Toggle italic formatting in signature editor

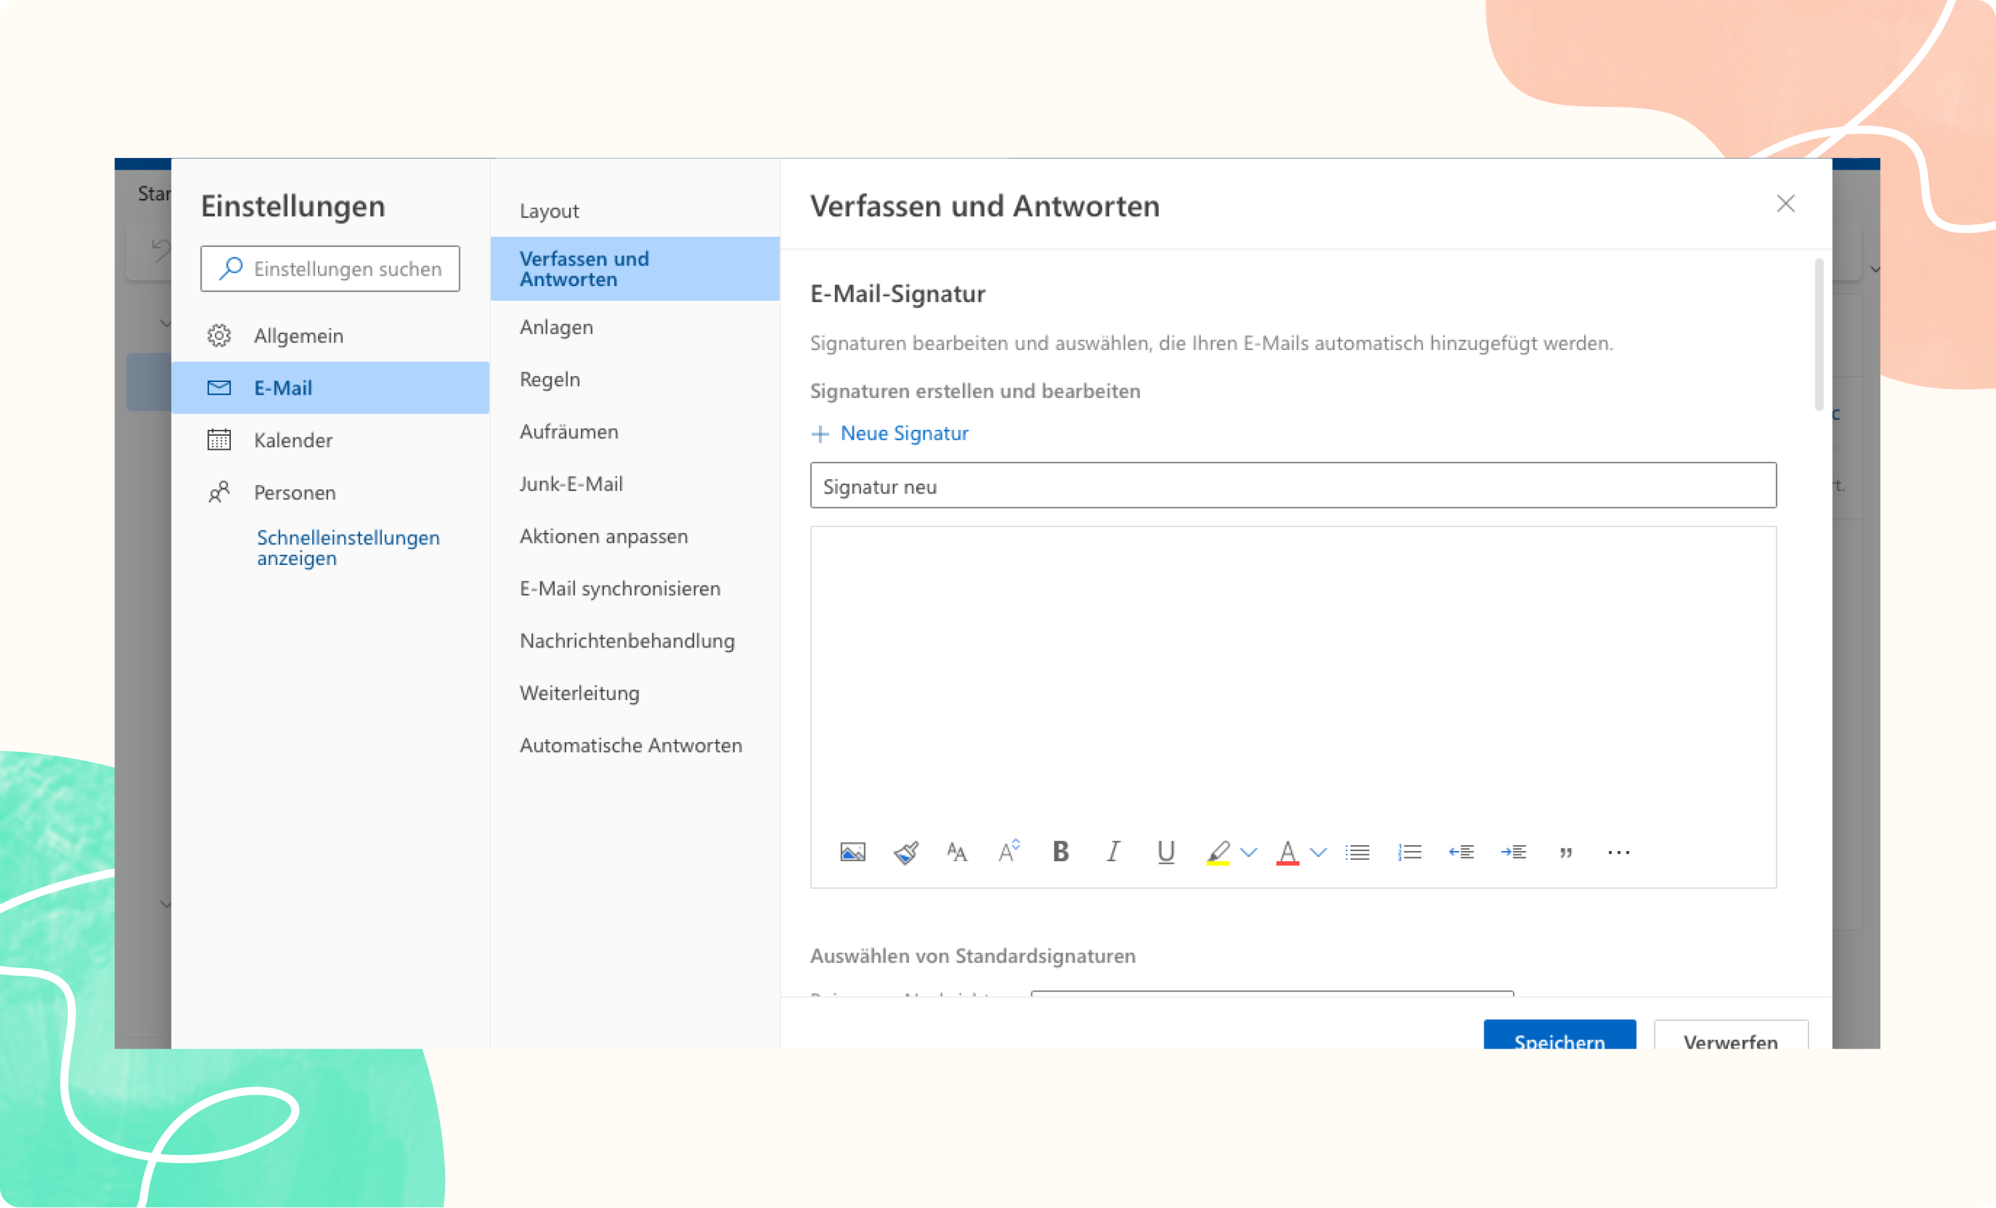click(1113, 852)
